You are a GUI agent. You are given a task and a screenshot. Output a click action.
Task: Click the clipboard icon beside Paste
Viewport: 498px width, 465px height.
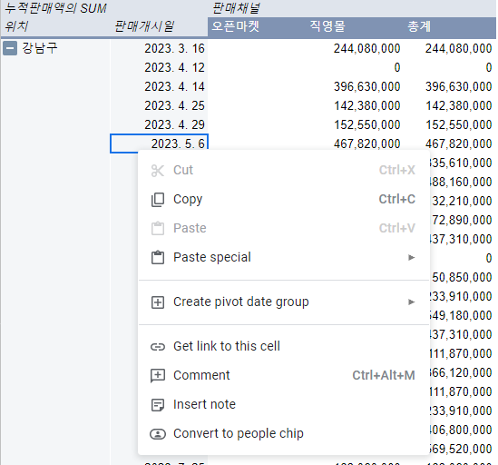(x=158, y=228)
